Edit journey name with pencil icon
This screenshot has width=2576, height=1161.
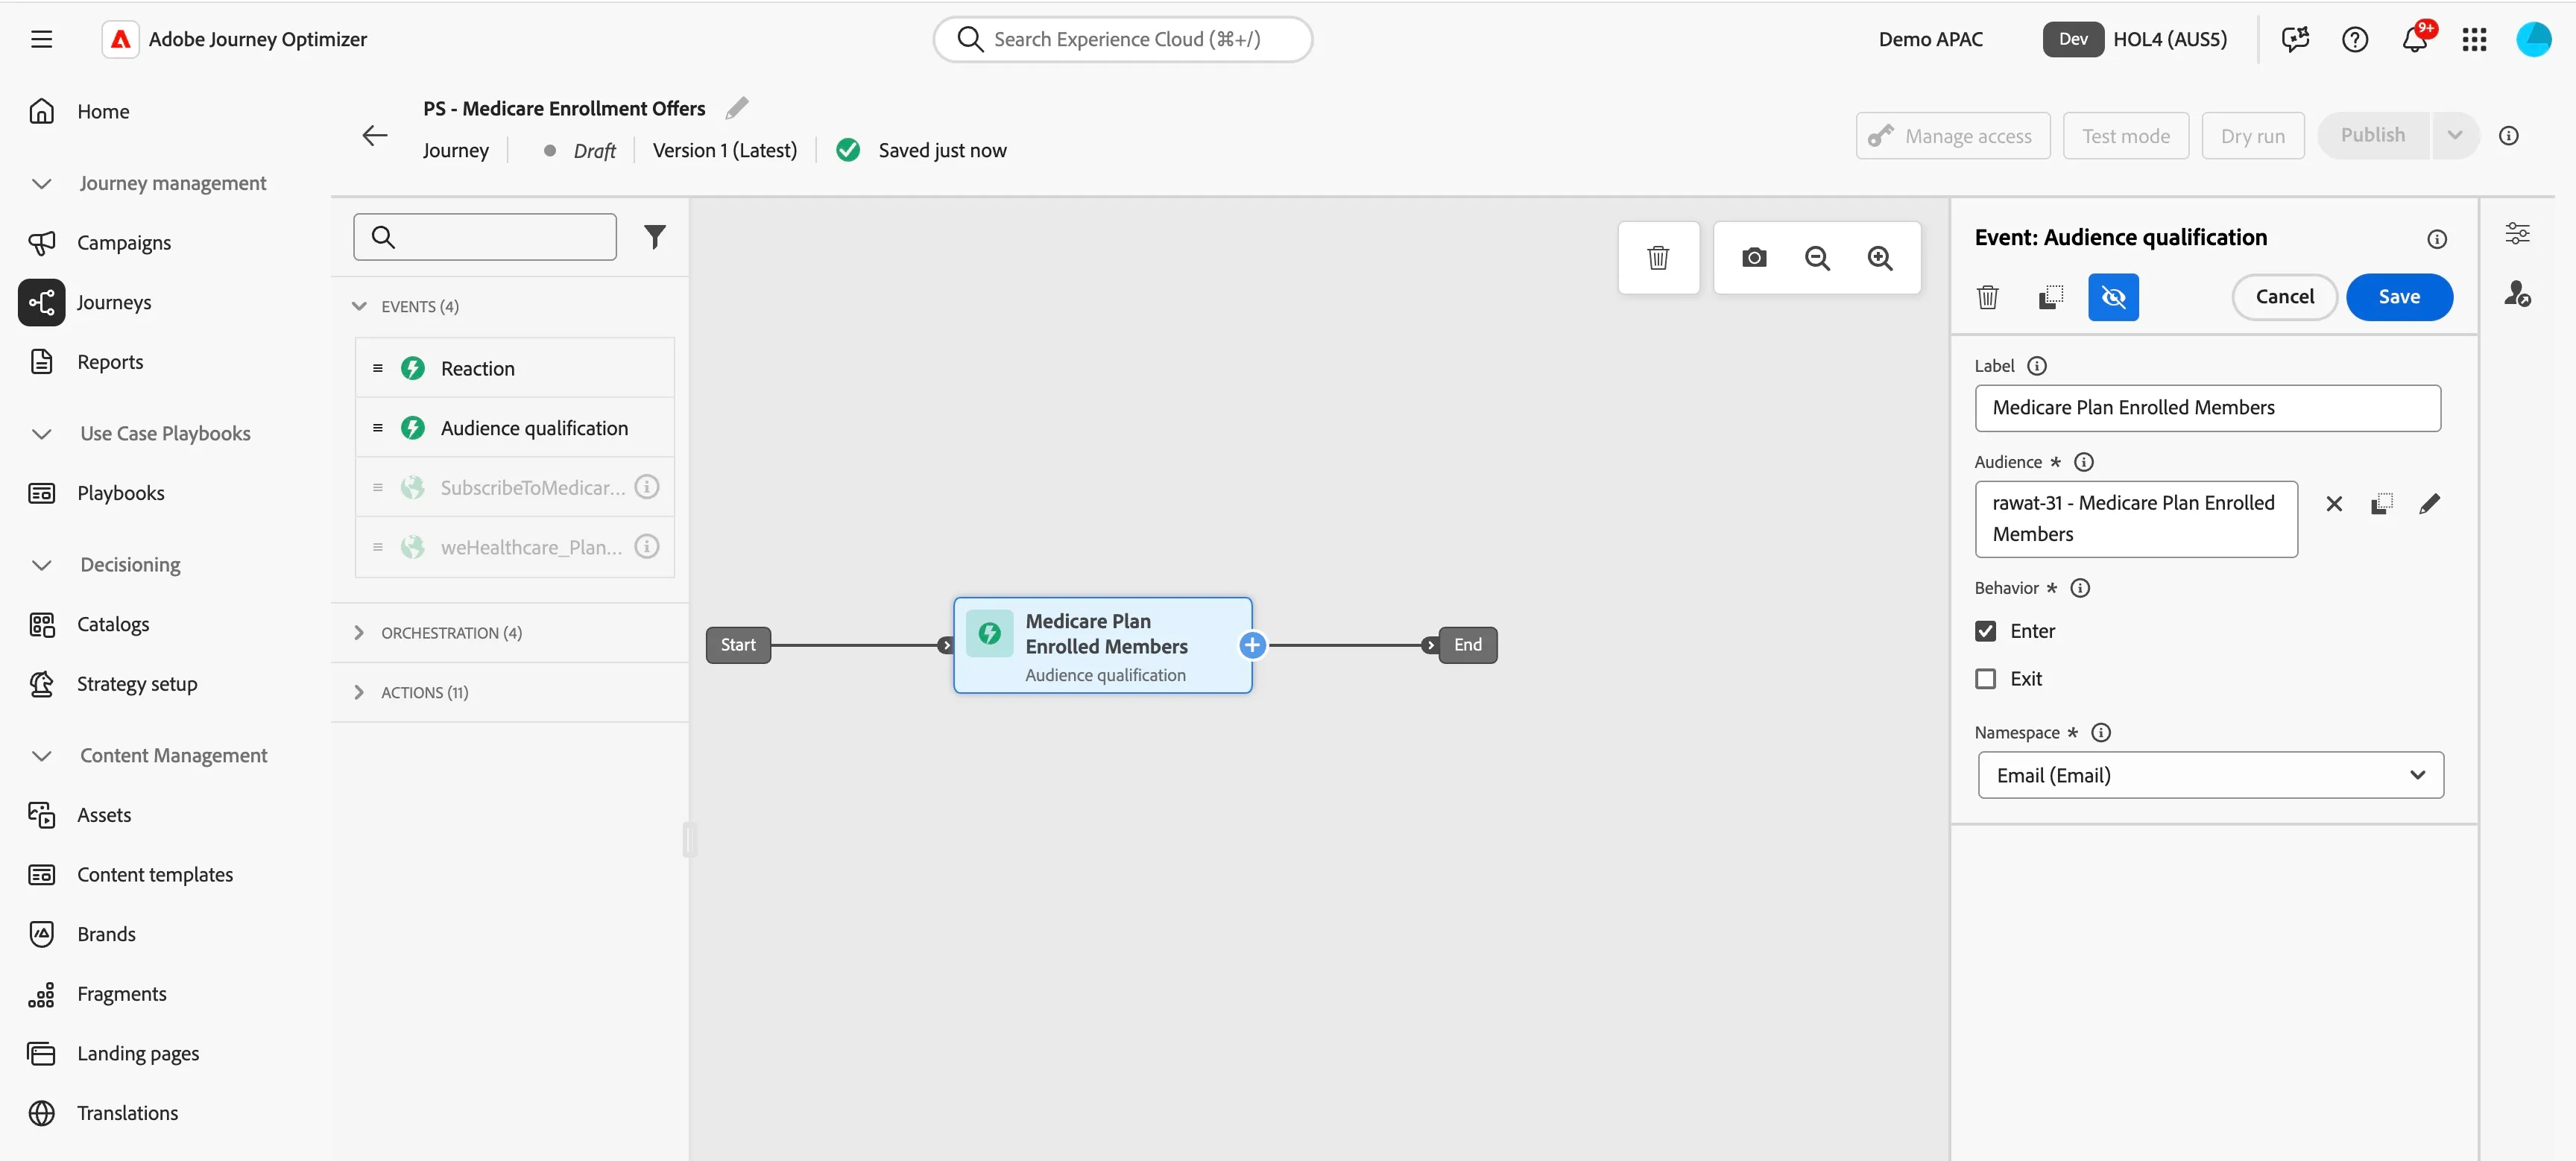(737, 108)
